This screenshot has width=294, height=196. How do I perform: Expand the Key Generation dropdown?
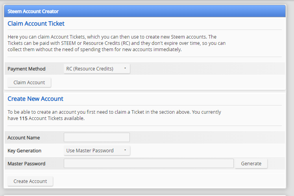click(97, 150)
